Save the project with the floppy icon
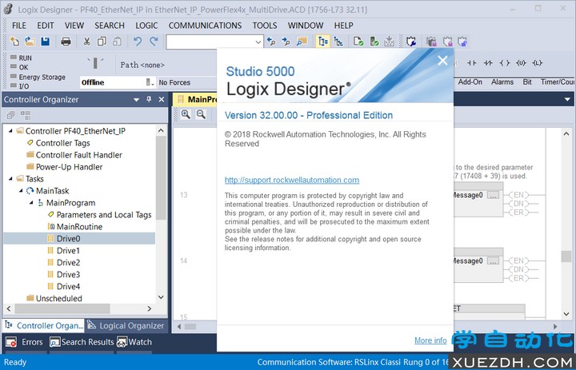Image resolution: width=576 pixels, height=370 pixels. 45,42
